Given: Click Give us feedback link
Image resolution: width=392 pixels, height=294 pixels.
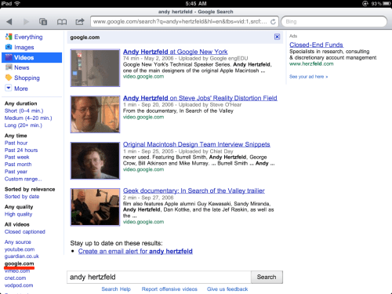Looking at the screenshot, I should tap(227, 289).
